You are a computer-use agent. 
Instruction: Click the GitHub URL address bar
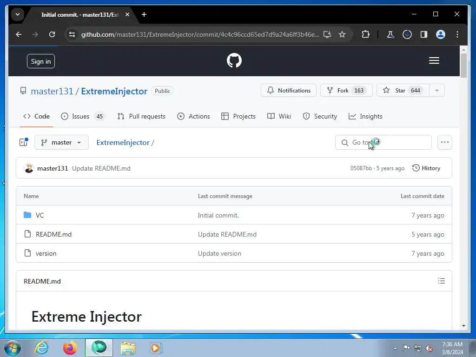[x=200, y=34]
